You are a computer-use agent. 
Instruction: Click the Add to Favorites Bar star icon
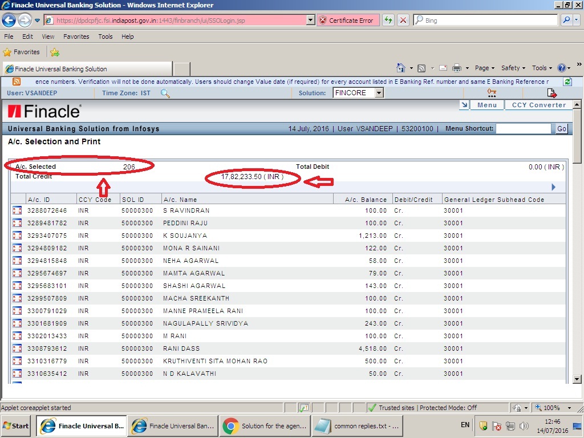(x=55, y=52)
